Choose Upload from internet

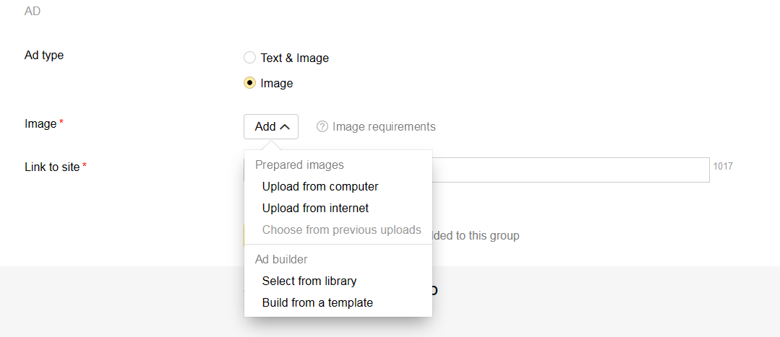tap(315, 208)
